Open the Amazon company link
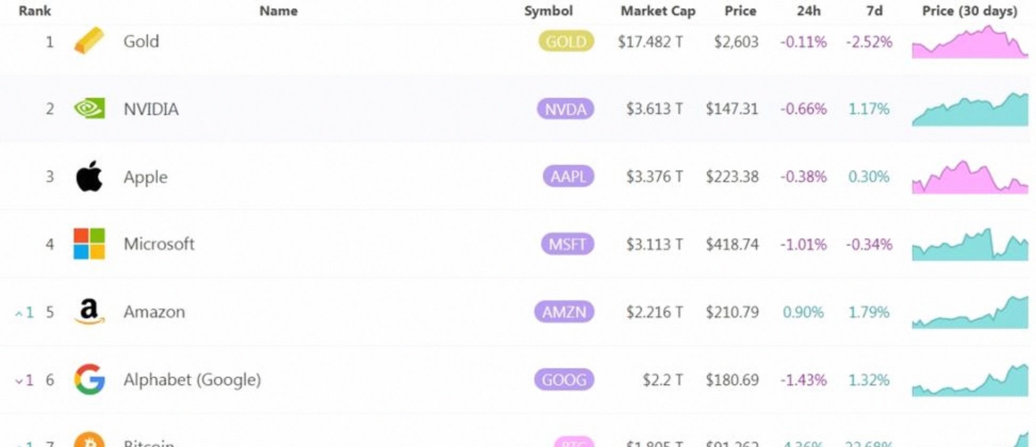 point(154,311)
